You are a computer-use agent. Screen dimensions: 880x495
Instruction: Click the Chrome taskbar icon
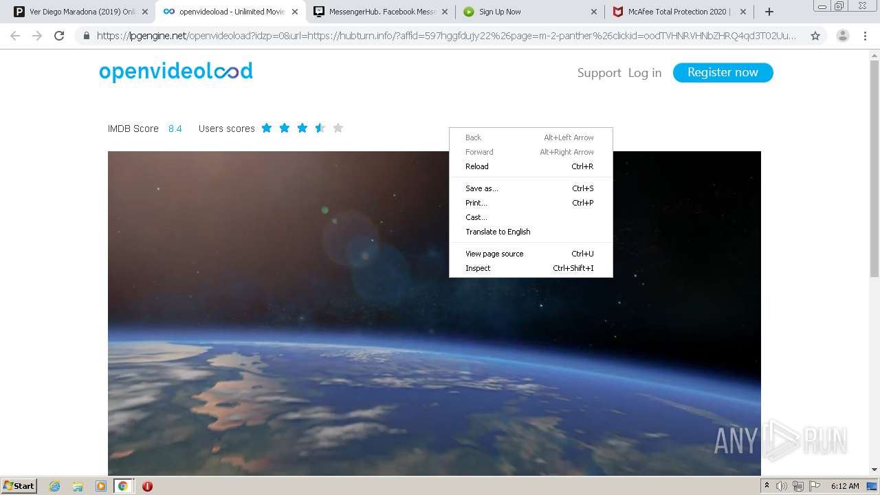tap(123, 486)
